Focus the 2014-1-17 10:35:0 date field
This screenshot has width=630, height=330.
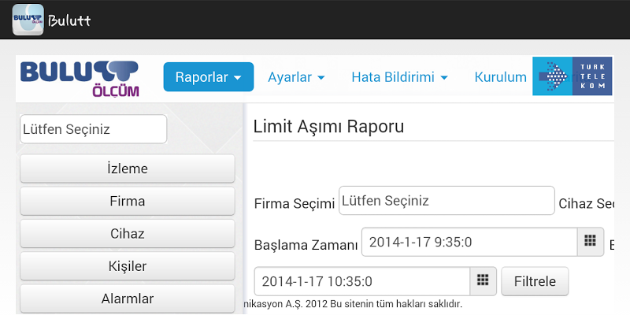362,281
